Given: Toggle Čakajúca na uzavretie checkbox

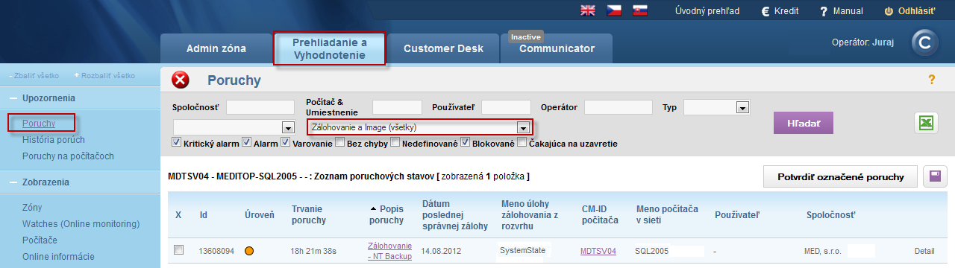Looking at the screenshot, I should 522,142.
